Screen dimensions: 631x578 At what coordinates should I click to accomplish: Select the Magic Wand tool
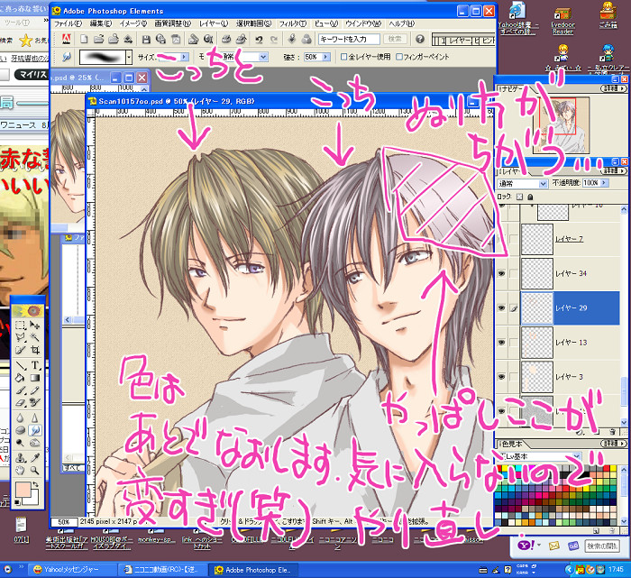(35, 337)
